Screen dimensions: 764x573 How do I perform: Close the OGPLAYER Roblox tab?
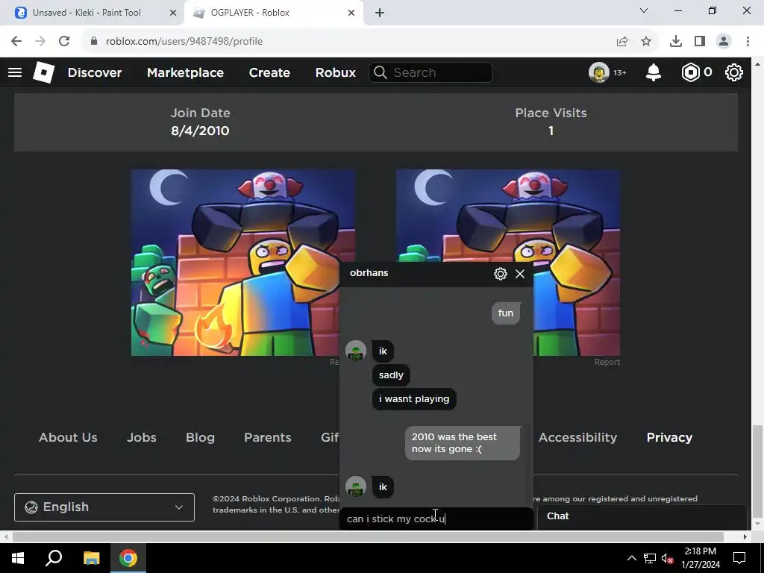[x=351, y=13]
